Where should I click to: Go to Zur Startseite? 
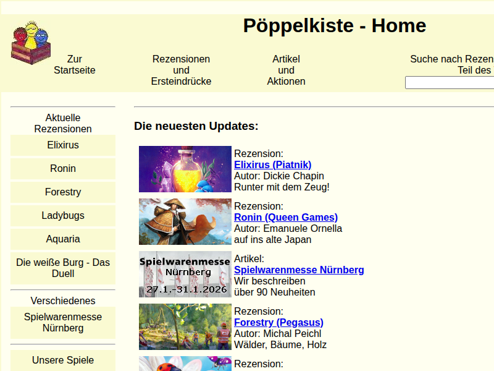(75, 65)
